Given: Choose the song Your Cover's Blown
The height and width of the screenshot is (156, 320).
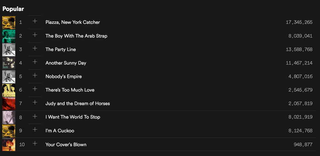Looking at the screenshot, I should (x=66, y=144).
